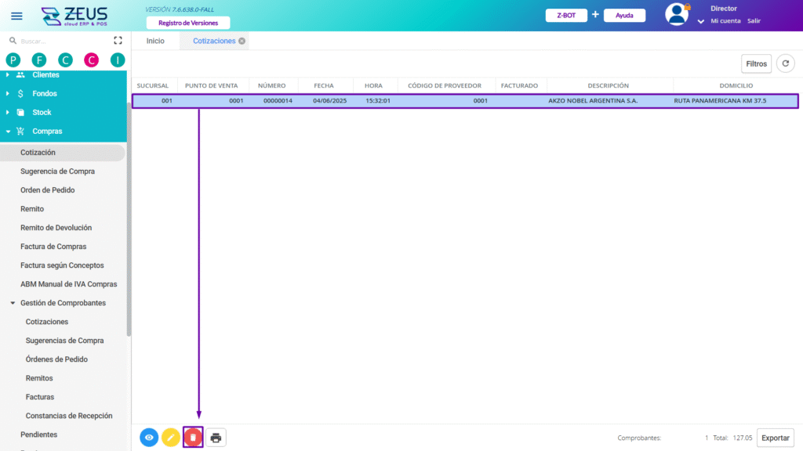The width and height of the screenshot is (803, 451).
Task: Open Remitos submenu item
Action: tap(39, 378)
